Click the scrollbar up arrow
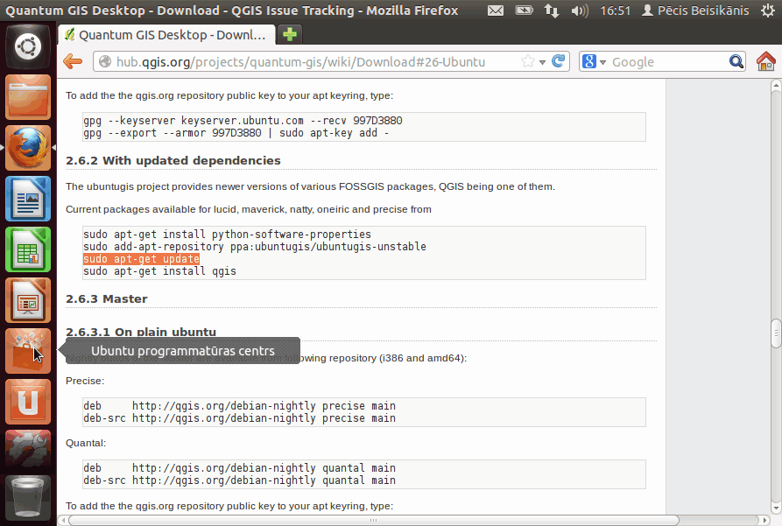 coord(776,86)
